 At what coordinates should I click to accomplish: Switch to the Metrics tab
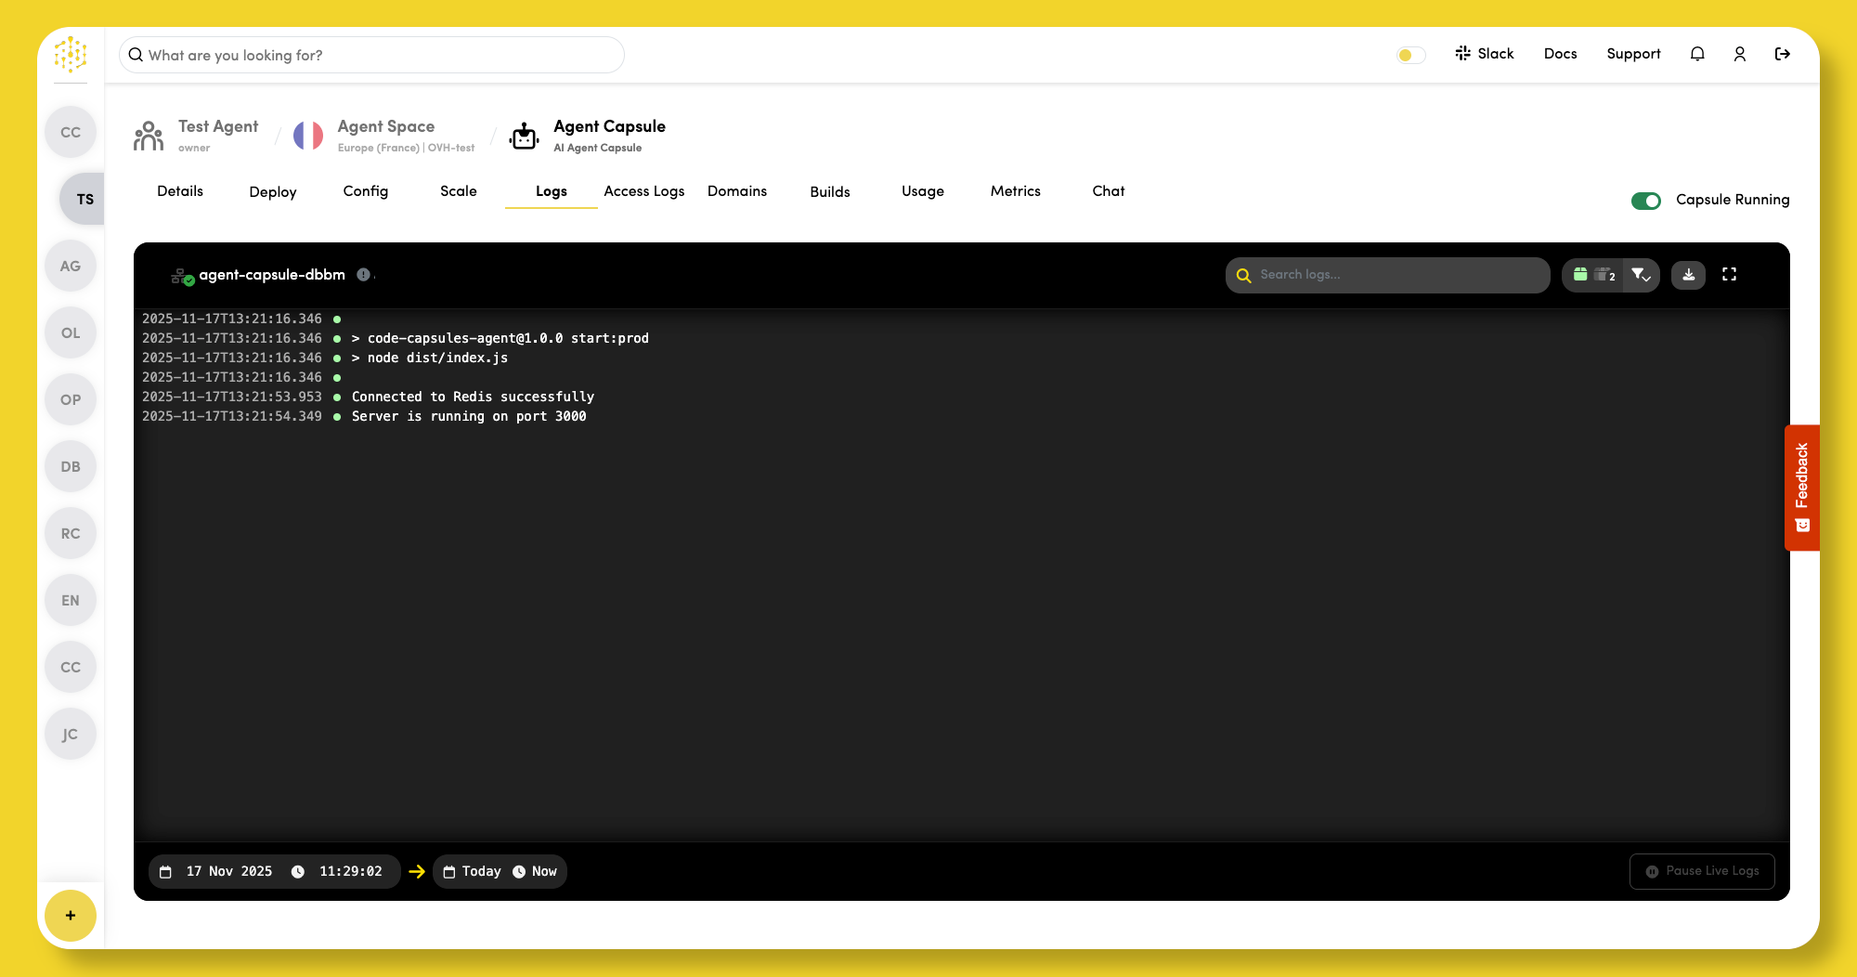[x=1015, y=191]
